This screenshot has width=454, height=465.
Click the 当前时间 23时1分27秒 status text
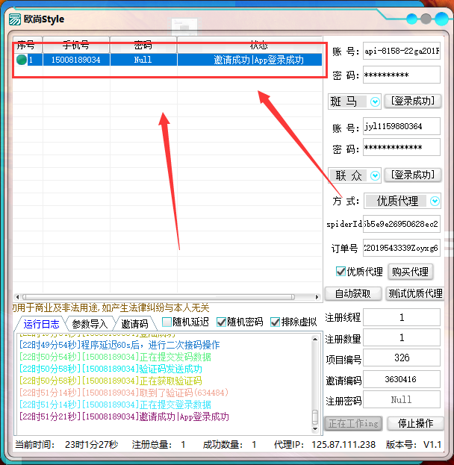pyautogui.click(x=66, y=444)
